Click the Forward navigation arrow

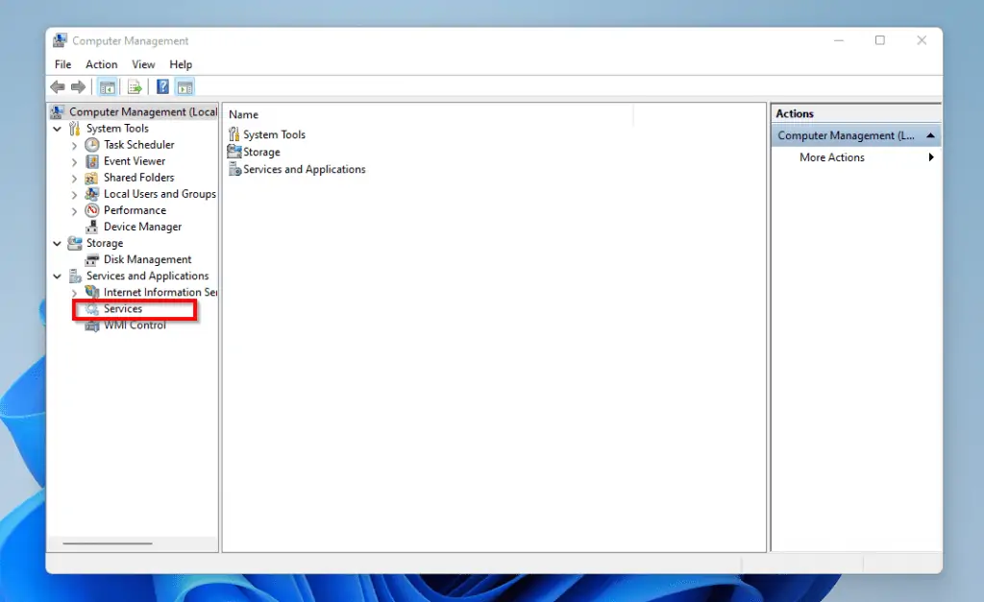tap(80, 86)
